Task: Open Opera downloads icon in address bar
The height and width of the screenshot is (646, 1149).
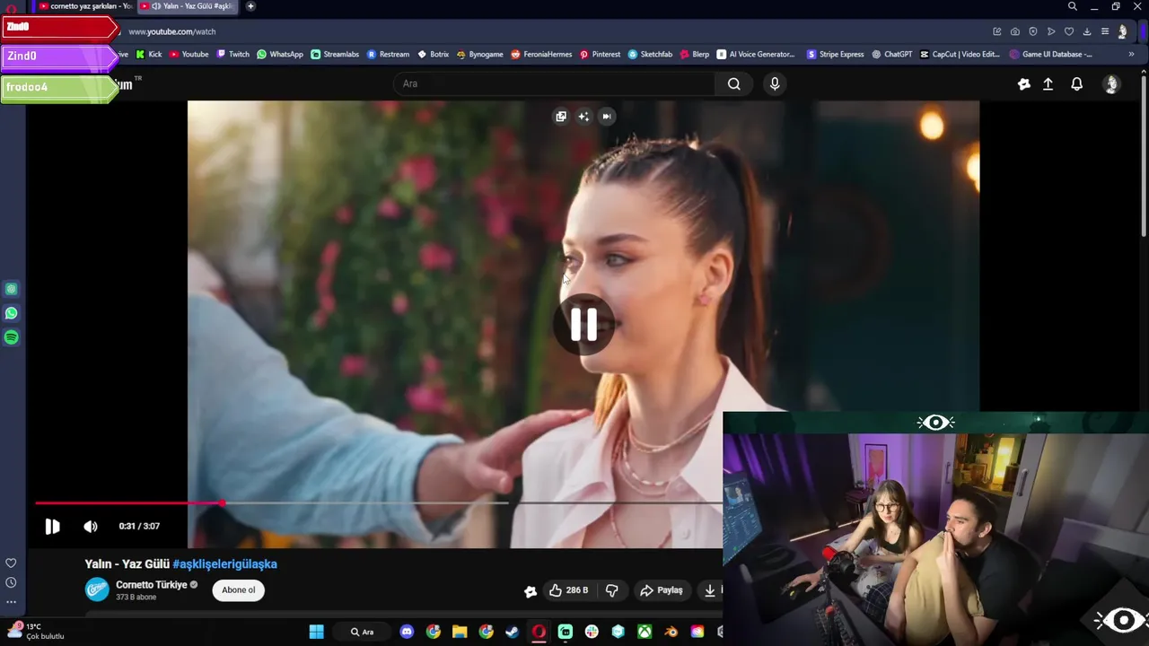Action: pos(1087,31)
